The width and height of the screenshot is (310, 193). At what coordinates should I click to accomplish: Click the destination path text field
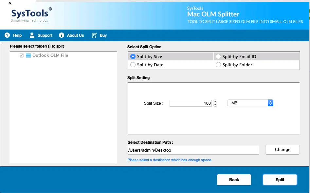pos(193,150)
